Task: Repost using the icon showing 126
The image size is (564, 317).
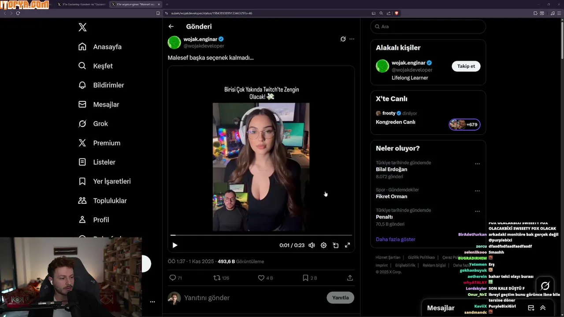Action: click(x=217, y=278)
